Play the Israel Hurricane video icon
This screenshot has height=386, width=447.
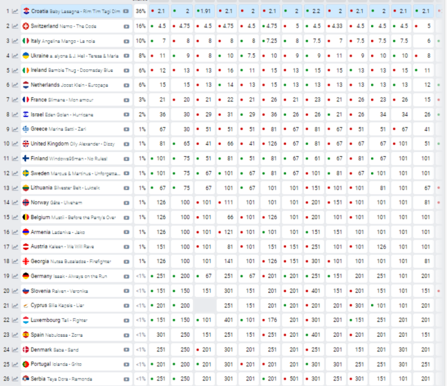[x=126, y=115]
